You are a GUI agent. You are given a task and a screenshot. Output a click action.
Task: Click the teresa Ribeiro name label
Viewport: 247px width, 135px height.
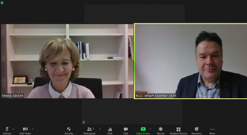(13, 96)
